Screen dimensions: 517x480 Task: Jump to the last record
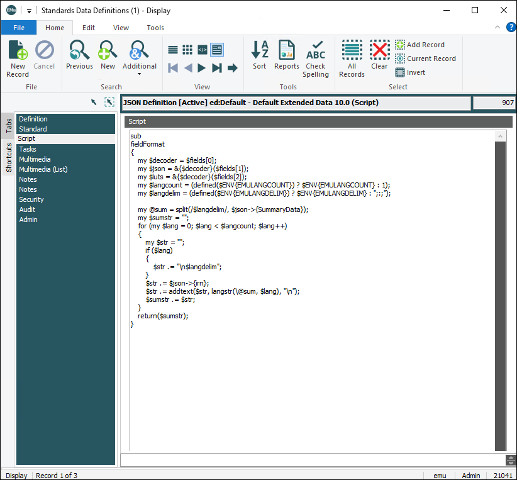tap(217, 68)
